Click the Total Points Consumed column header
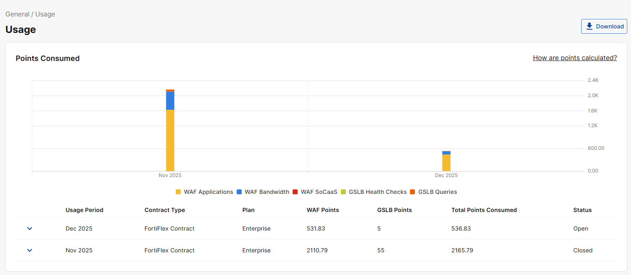 point(484,210)
